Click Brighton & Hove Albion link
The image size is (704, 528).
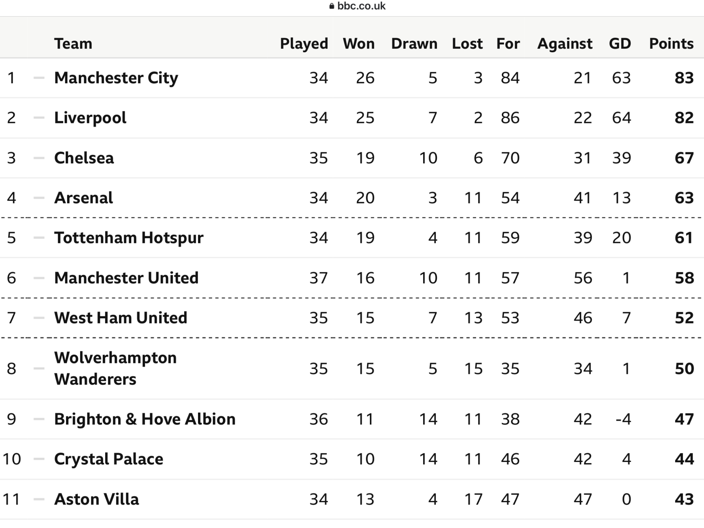click(x=145, y=419)
